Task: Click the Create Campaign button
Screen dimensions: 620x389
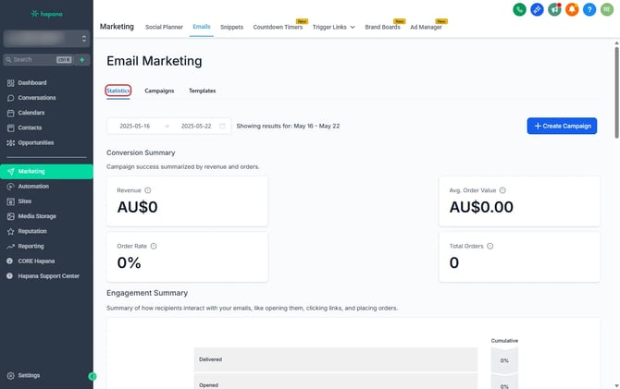Action: point(562,126)
